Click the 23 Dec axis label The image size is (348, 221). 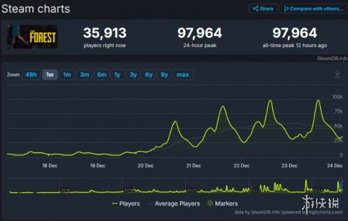coord(290,166)
